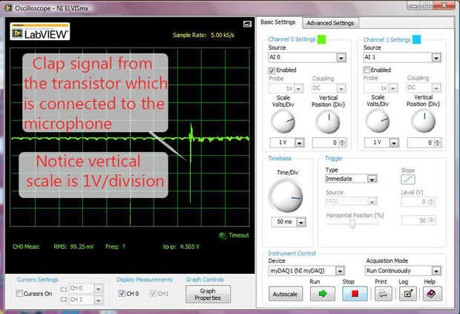Toggle Channel 1 Enabled checkbox
The height and width of the screenshot is (314, 460).
coord(367,70)
